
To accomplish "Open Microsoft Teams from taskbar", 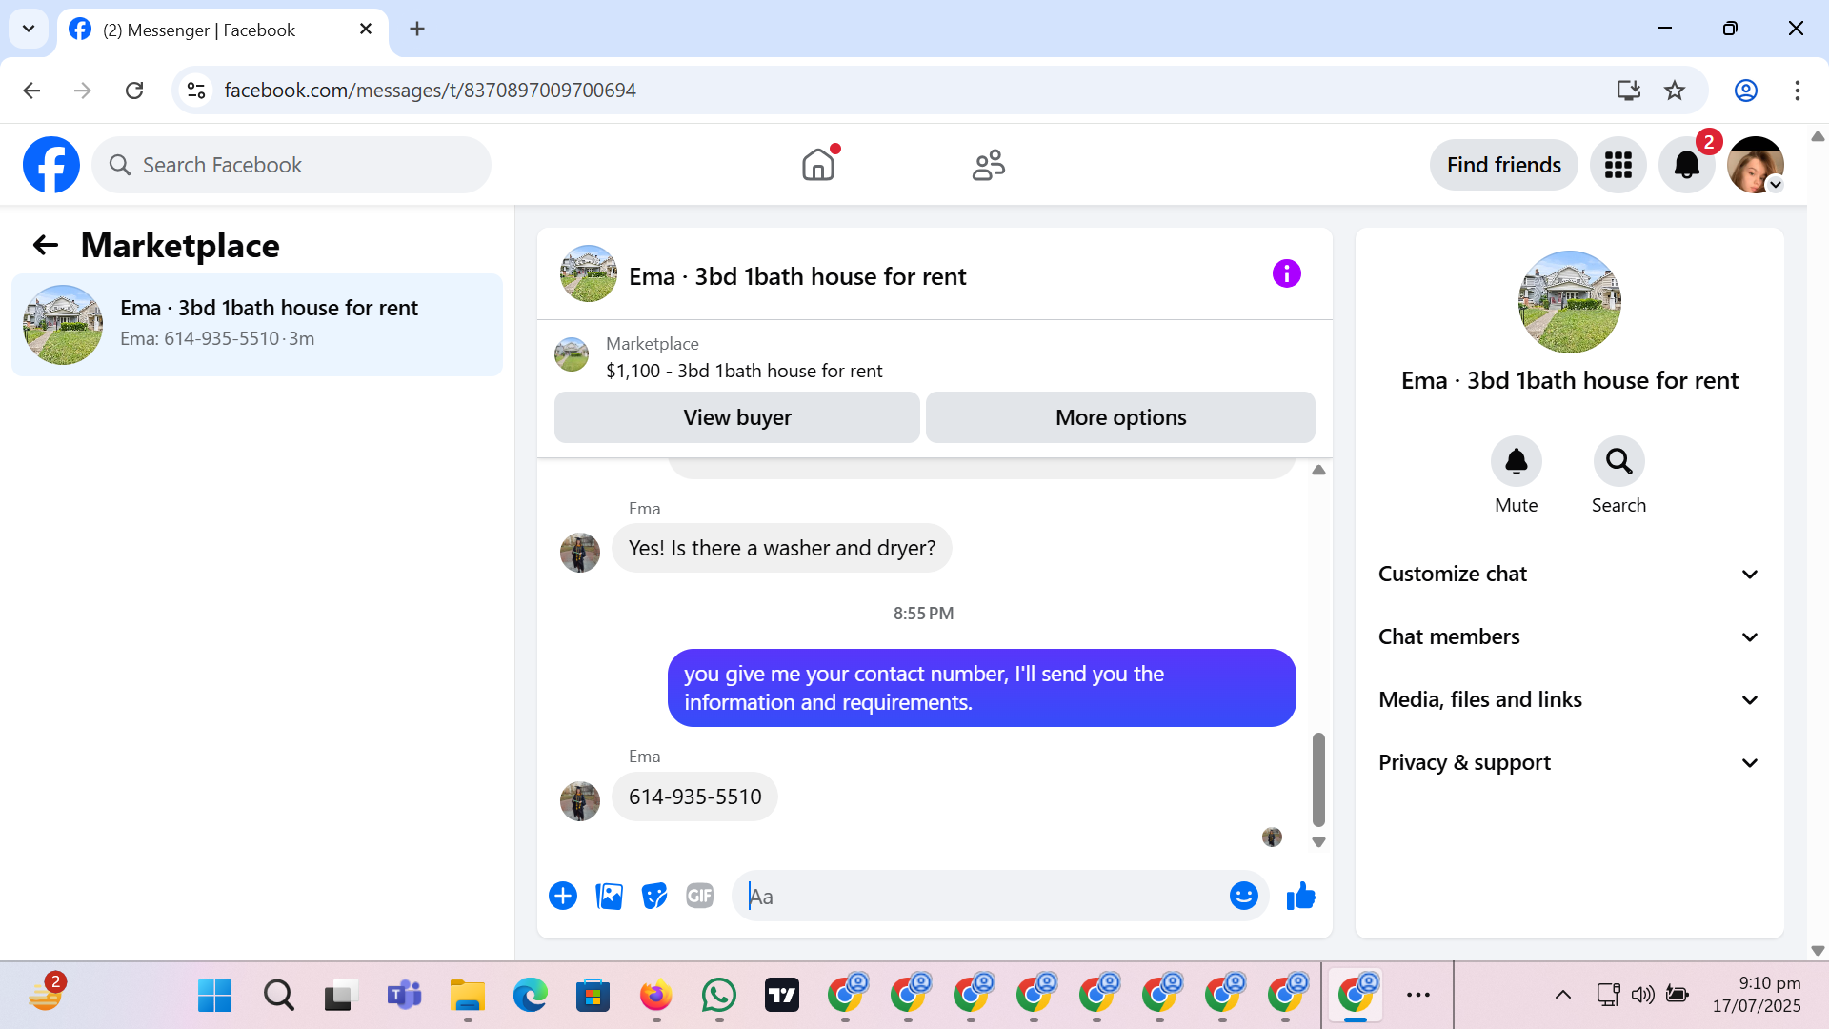I will 404,996.
